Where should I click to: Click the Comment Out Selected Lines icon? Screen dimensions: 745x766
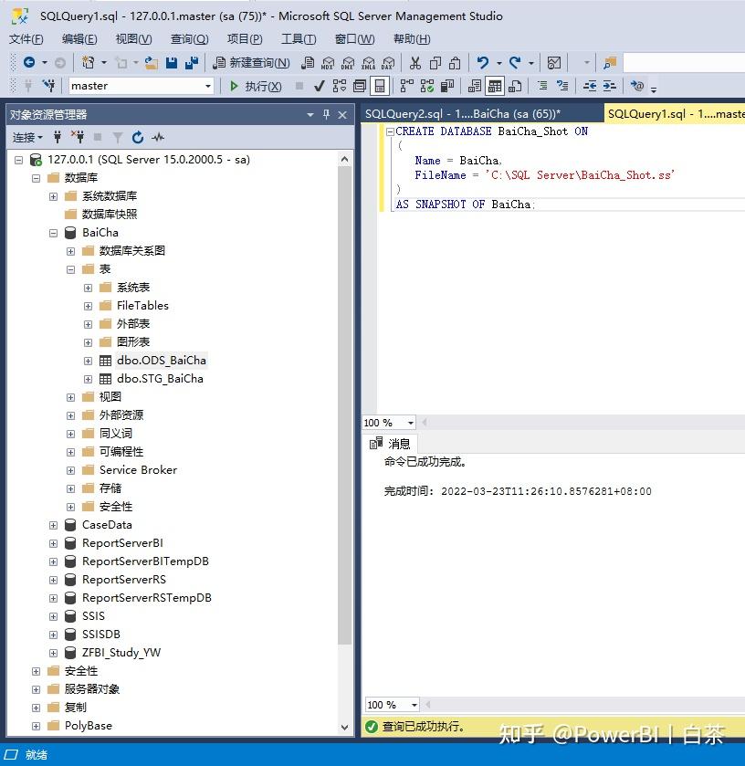(x=542, y=86)
